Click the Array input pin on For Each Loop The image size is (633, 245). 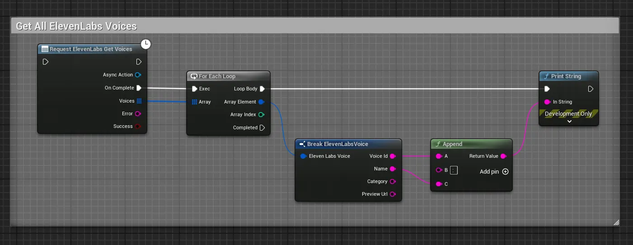(x=194, y=102)
